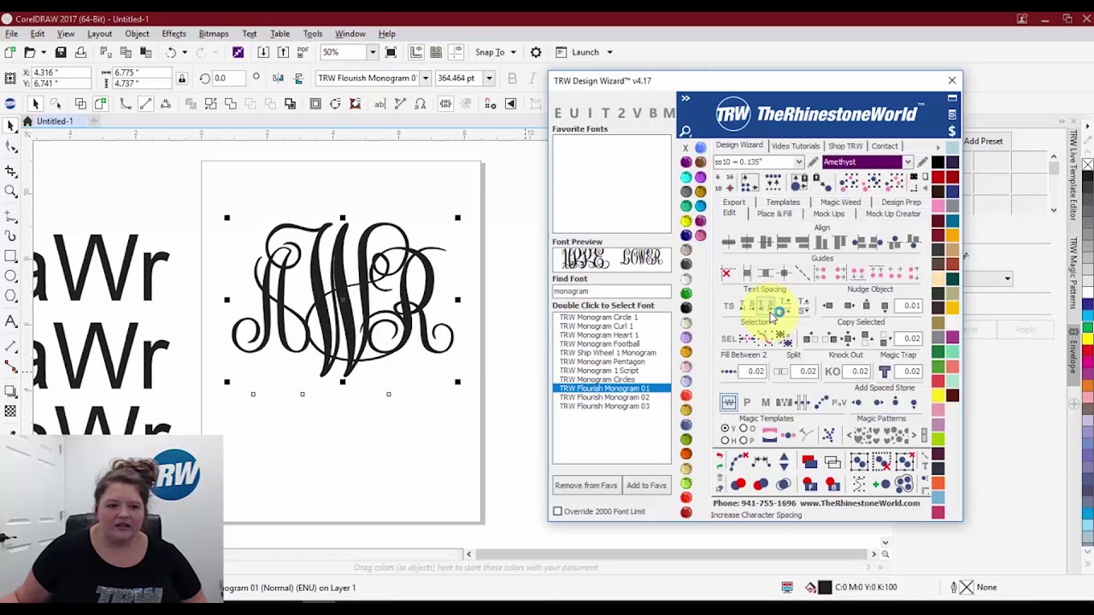The image size is (1094, 615).
Task: Select the V radio button under Magic Templates
Action: (725, 429)
